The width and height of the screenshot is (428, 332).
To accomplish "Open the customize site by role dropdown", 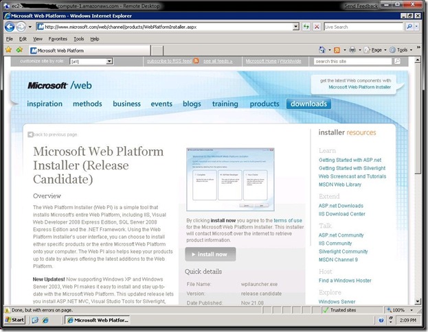I will click(x=91, y=61).
